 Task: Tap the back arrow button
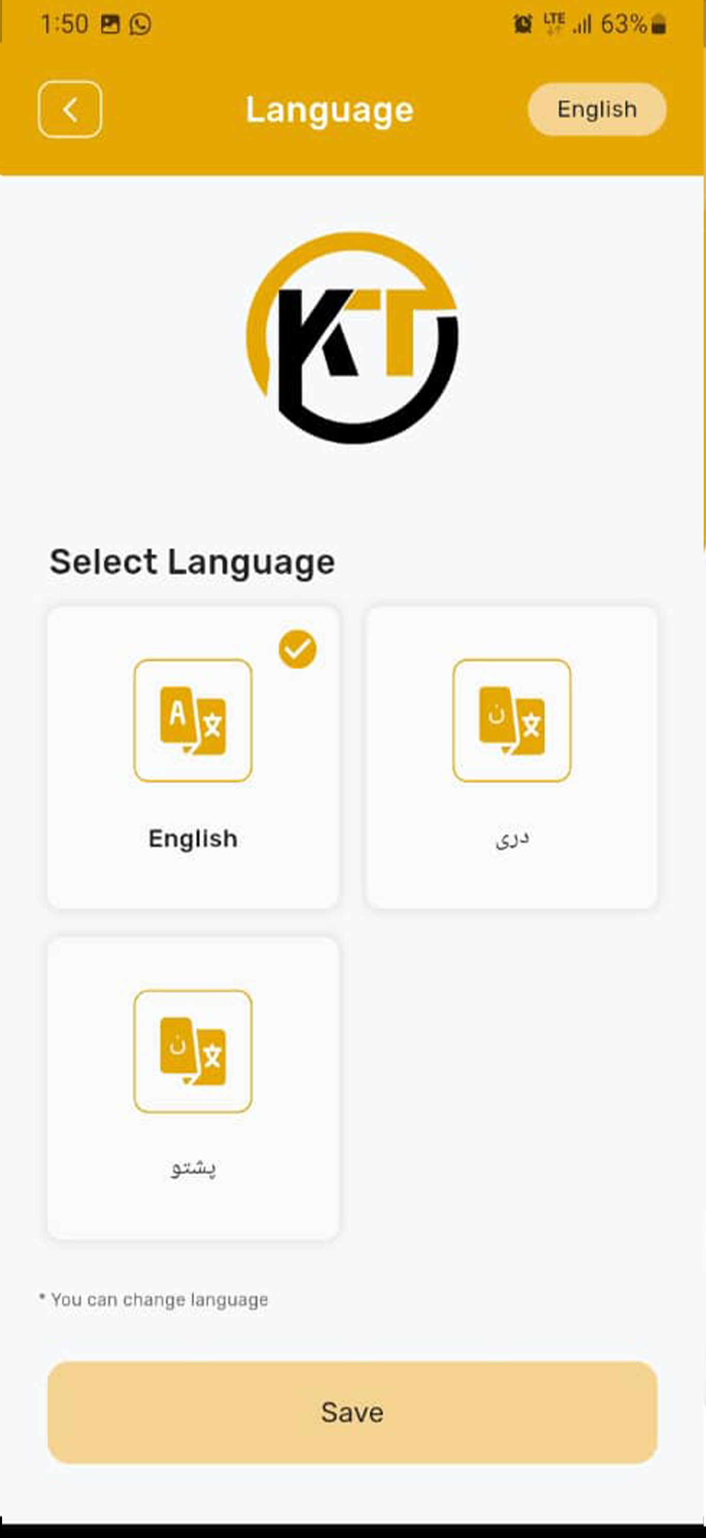pyautogui.click(x=70, y=110)
